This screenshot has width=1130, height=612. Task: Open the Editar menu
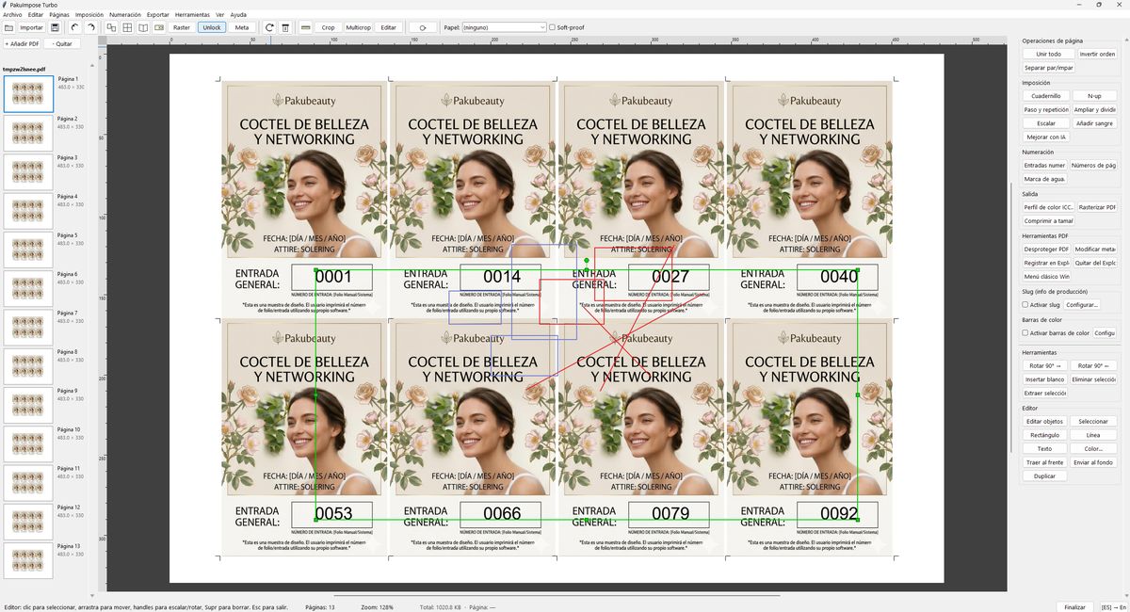[x=36, y=15]
